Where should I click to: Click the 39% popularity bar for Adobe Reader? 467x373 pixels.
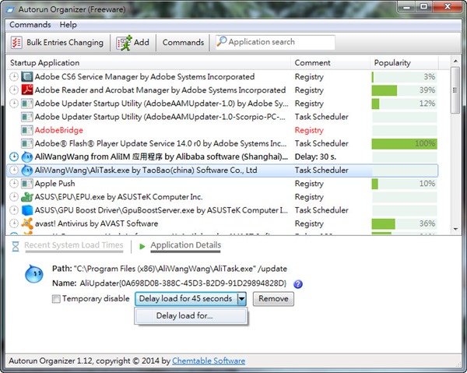point(404,90)
